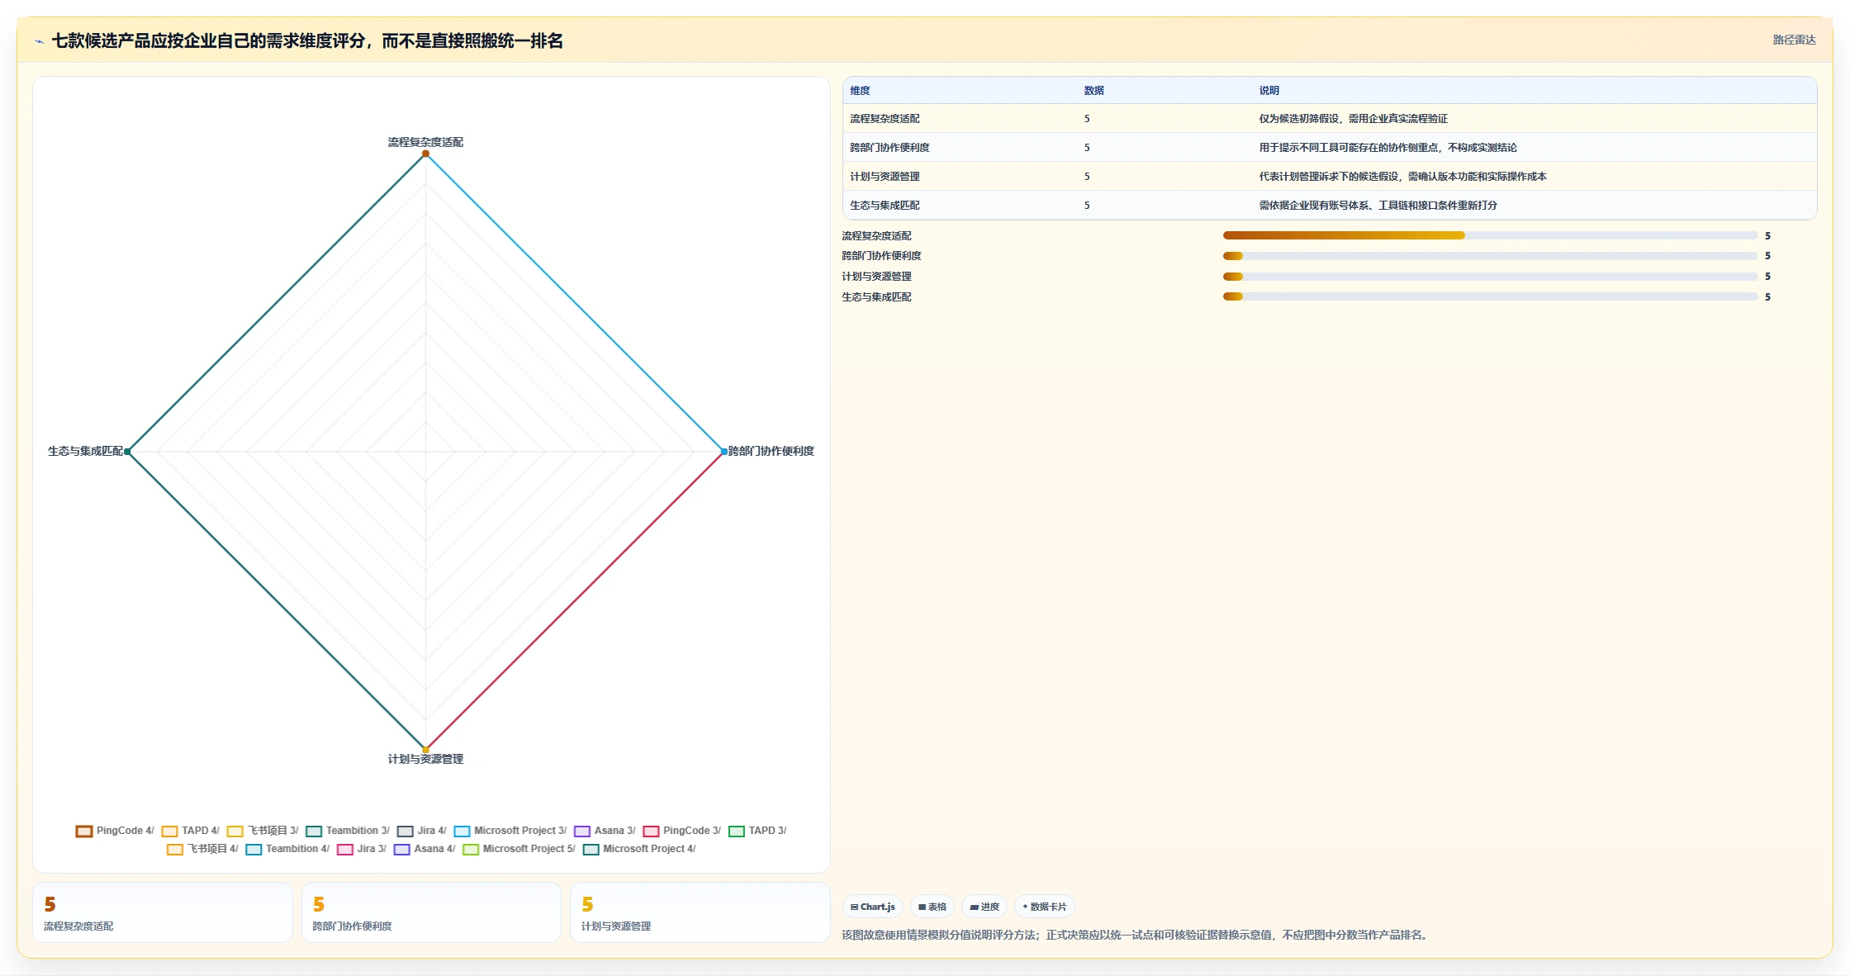The width and height of the screenshot is (1850, 976).
Task: Click the 计划与资源管理 progress list label
Action: click(876, 277)
